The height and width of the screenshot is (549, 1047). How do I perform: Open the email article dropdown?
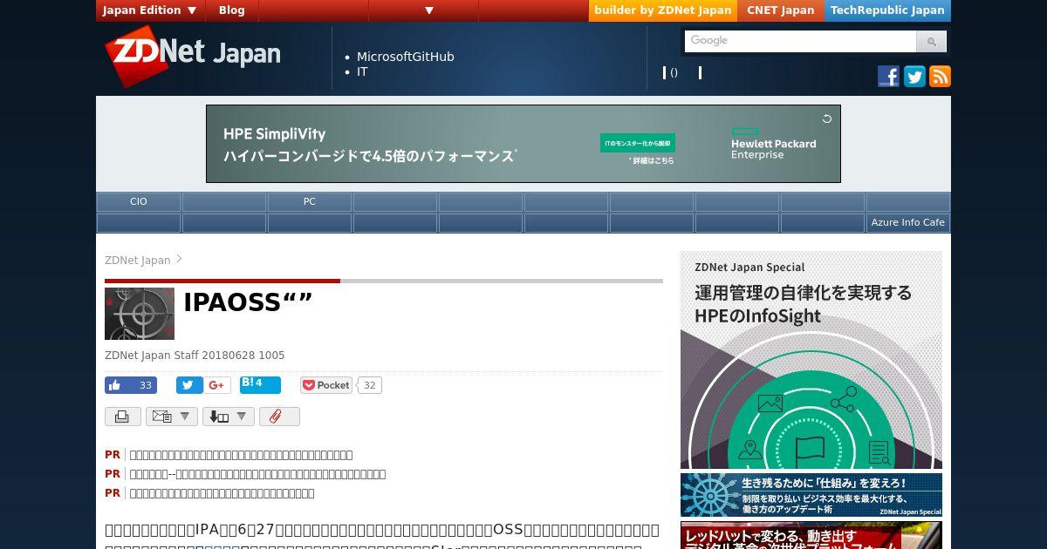[172, 417]
